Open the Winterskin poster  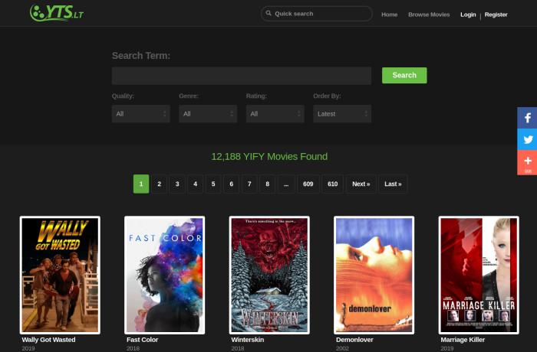point(269,275)
